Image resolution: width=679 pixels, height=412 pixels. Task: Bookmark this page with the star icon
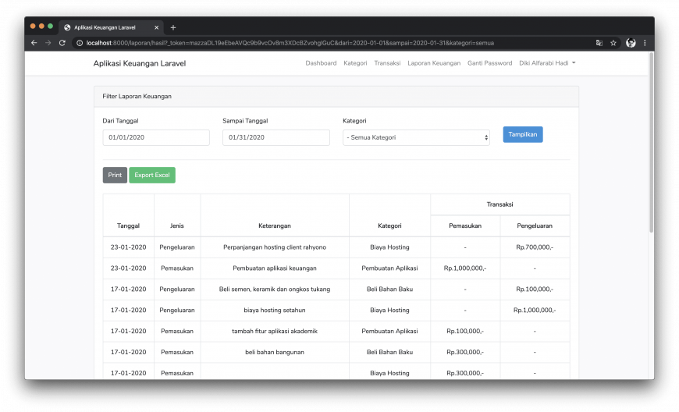click(613, 43)
